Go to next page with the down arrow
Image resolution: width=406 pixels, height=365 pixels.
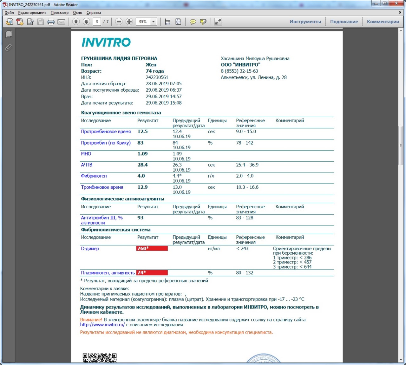[x=86, y=22]
